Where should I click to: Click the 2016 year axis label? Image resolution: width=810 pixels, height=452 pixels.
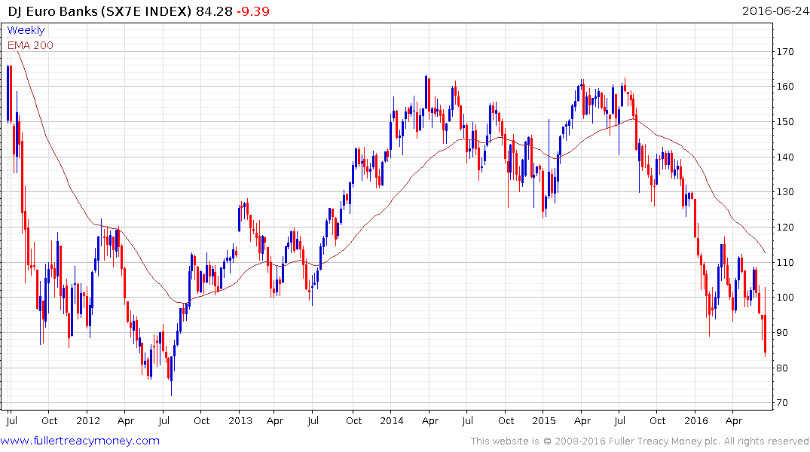click(695, 420)
